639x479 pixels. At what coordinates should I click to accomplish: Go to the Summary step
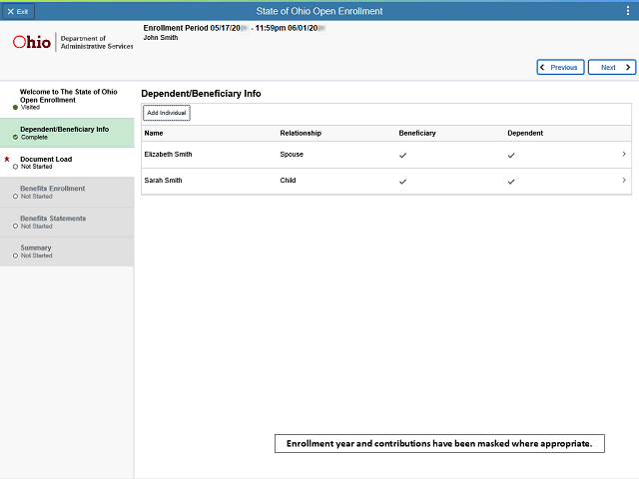[x=36, y=251]
